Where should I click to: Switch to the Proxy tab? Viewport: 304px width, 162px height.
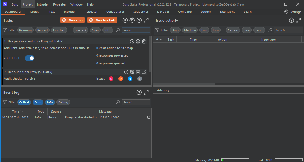(x=51, y=12)
